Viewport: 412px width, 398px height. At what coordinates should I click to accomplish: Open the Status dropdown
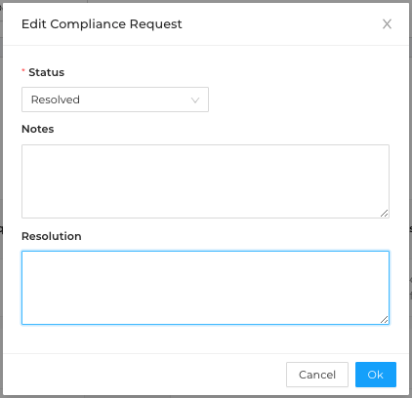pyautogui.click(x=115, y=99)
